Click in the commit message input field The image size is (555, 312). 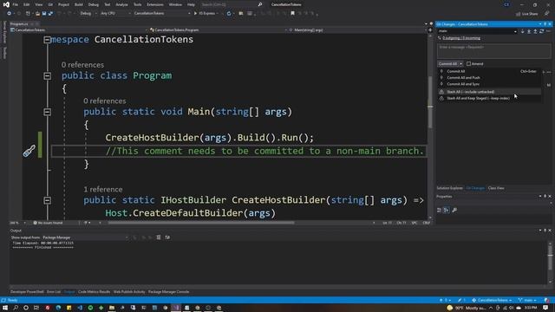tap(493, 51)
